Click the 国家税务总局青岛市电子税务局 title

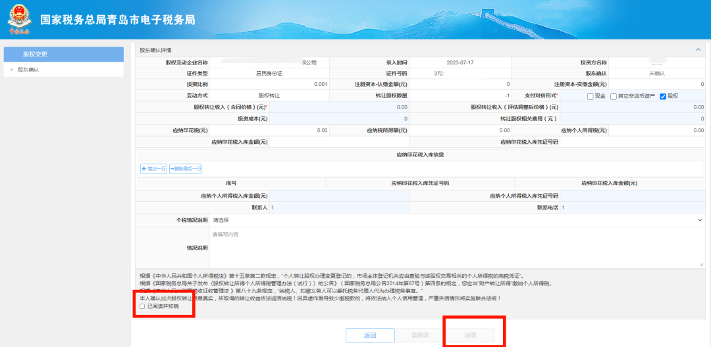pyautogui.click(x=117, y=20)
